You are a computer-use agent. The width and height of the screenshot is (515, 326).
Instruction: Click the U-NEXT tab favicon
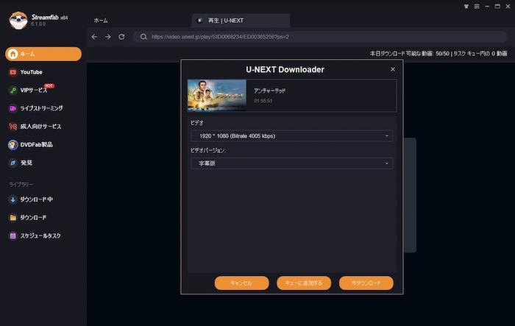(x=199, y=21)
